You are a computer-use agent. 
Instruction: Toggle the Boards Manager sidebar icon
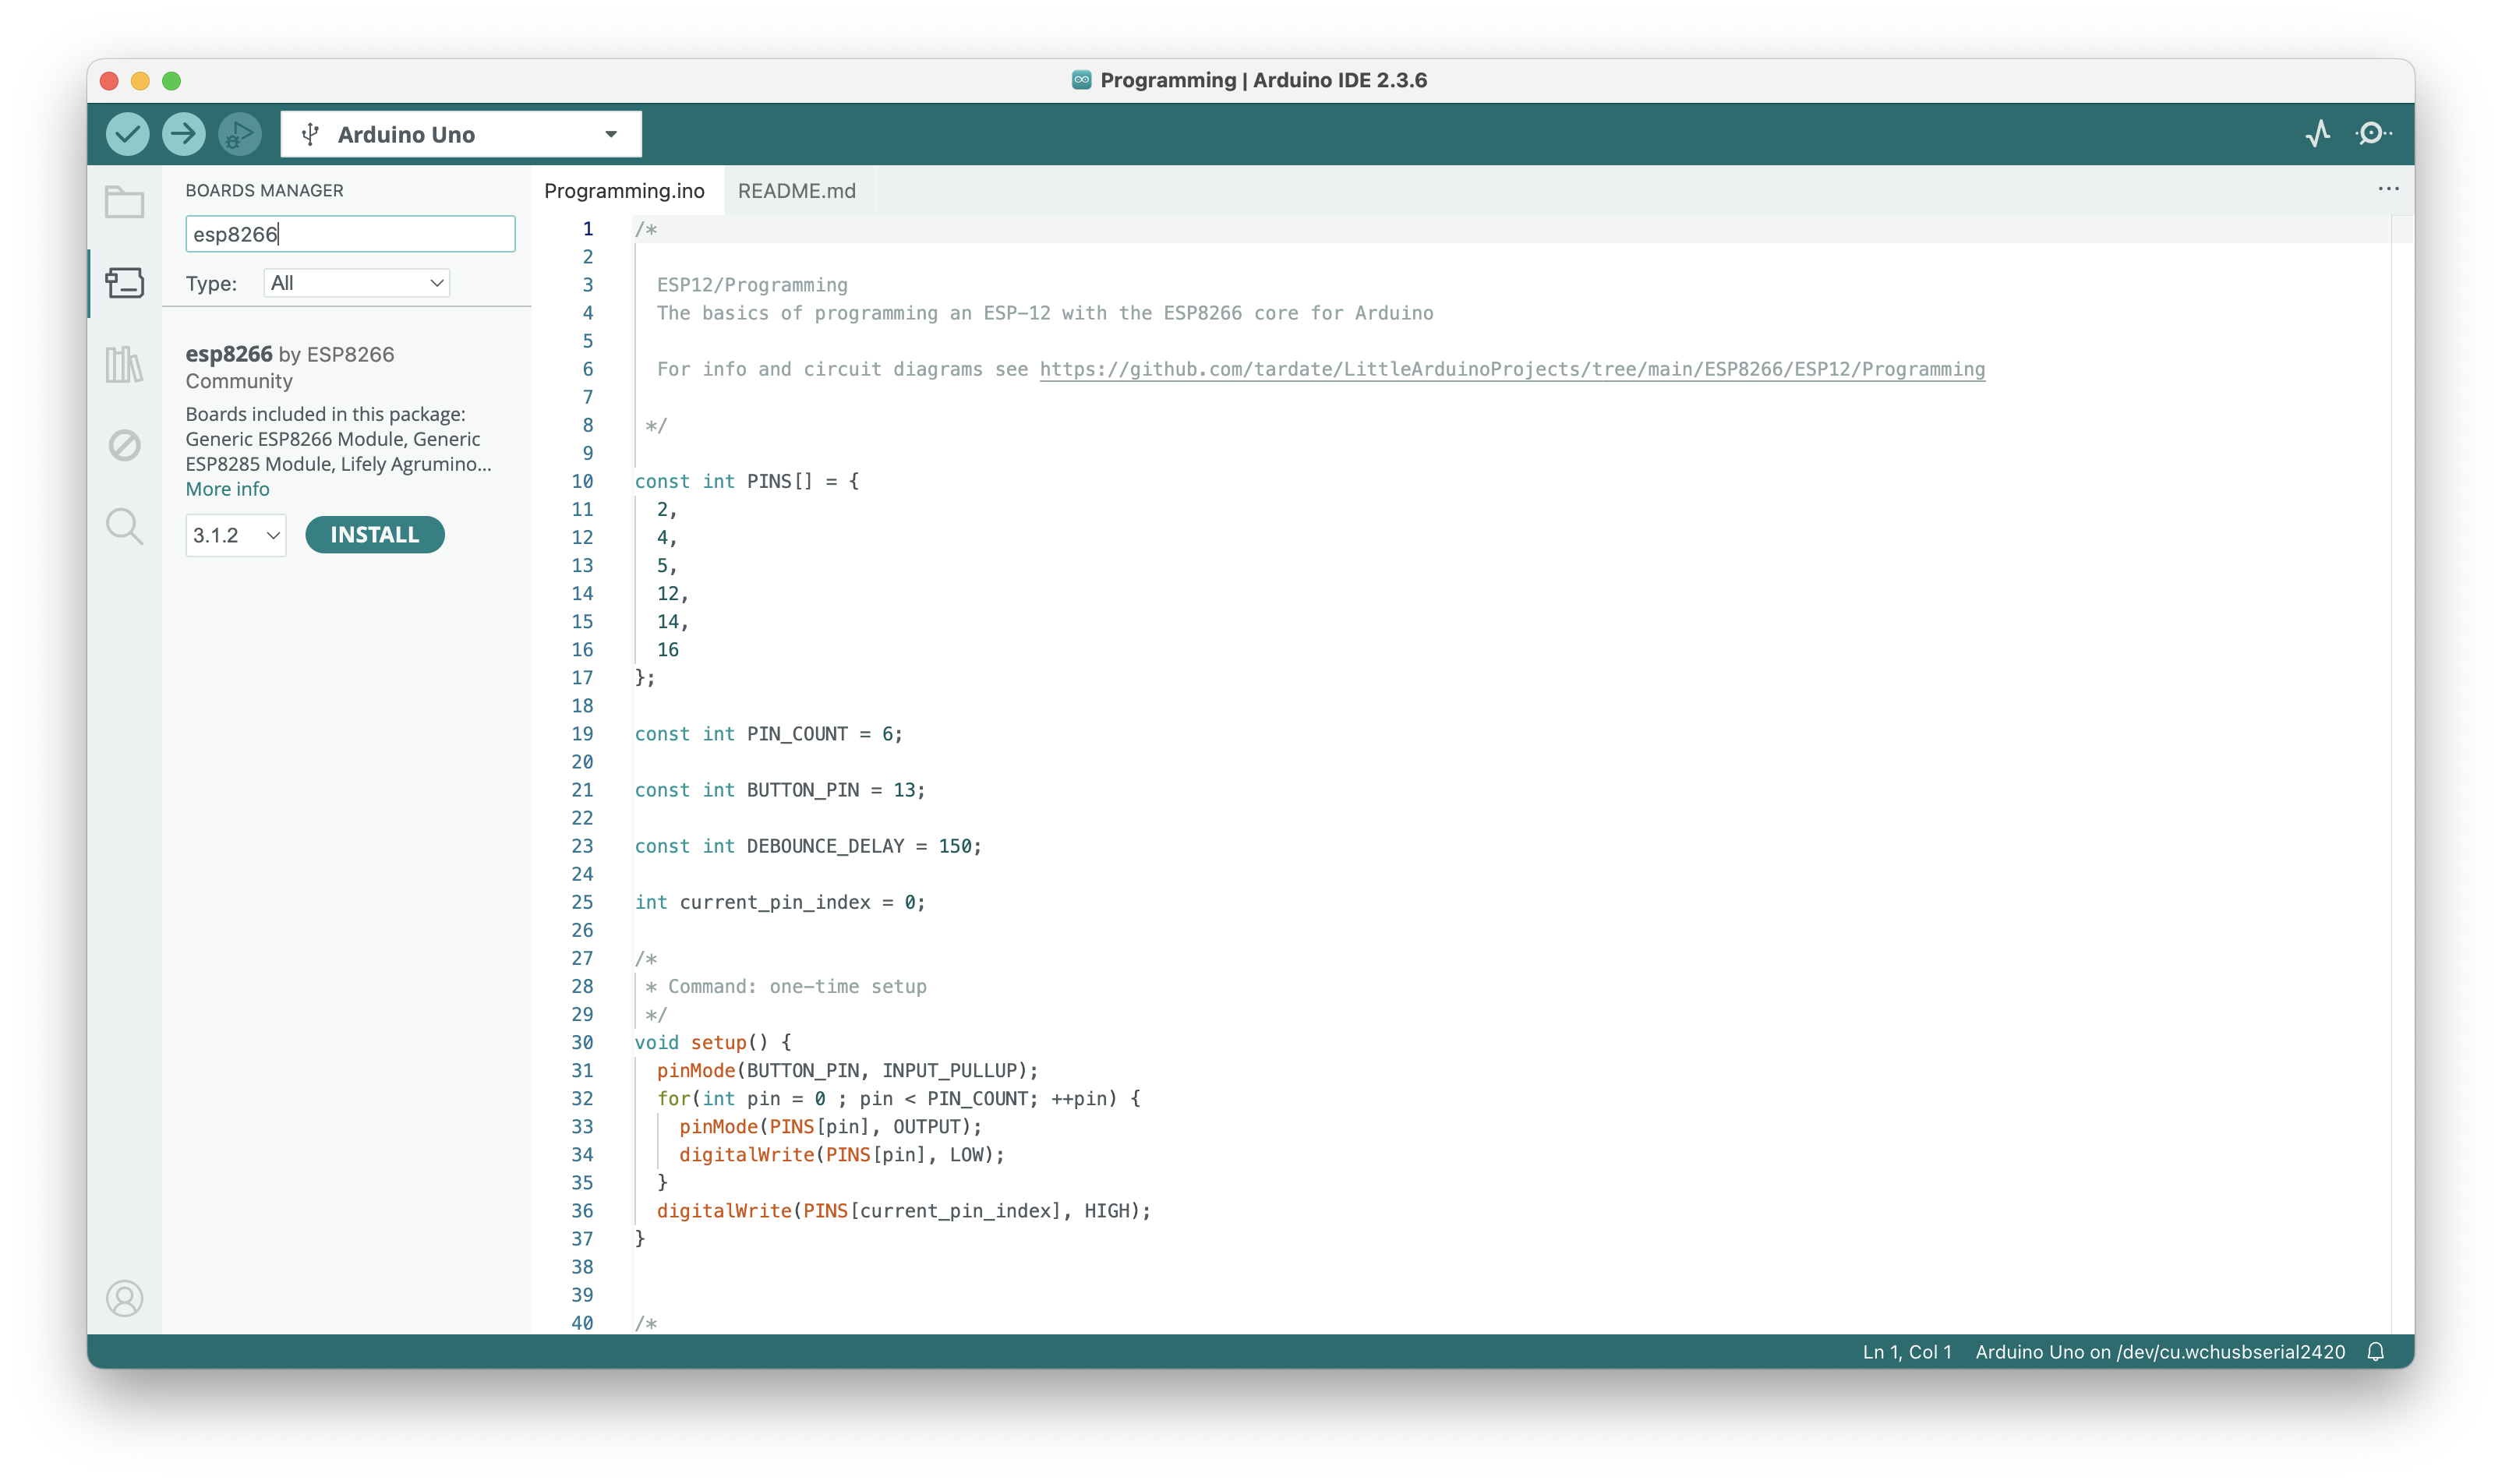(x=125, y=283)
